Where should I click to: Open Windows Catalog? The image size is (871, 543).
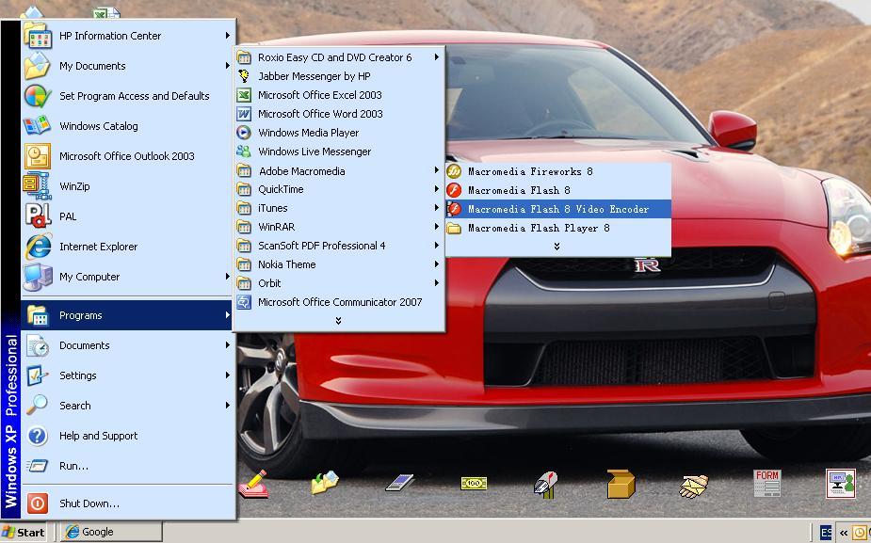click(127, 126)
